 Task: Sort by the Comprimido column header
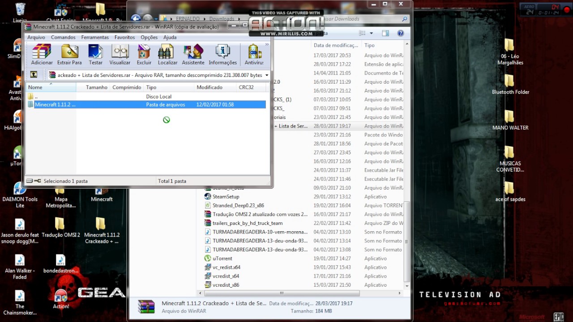coord(127,87)
